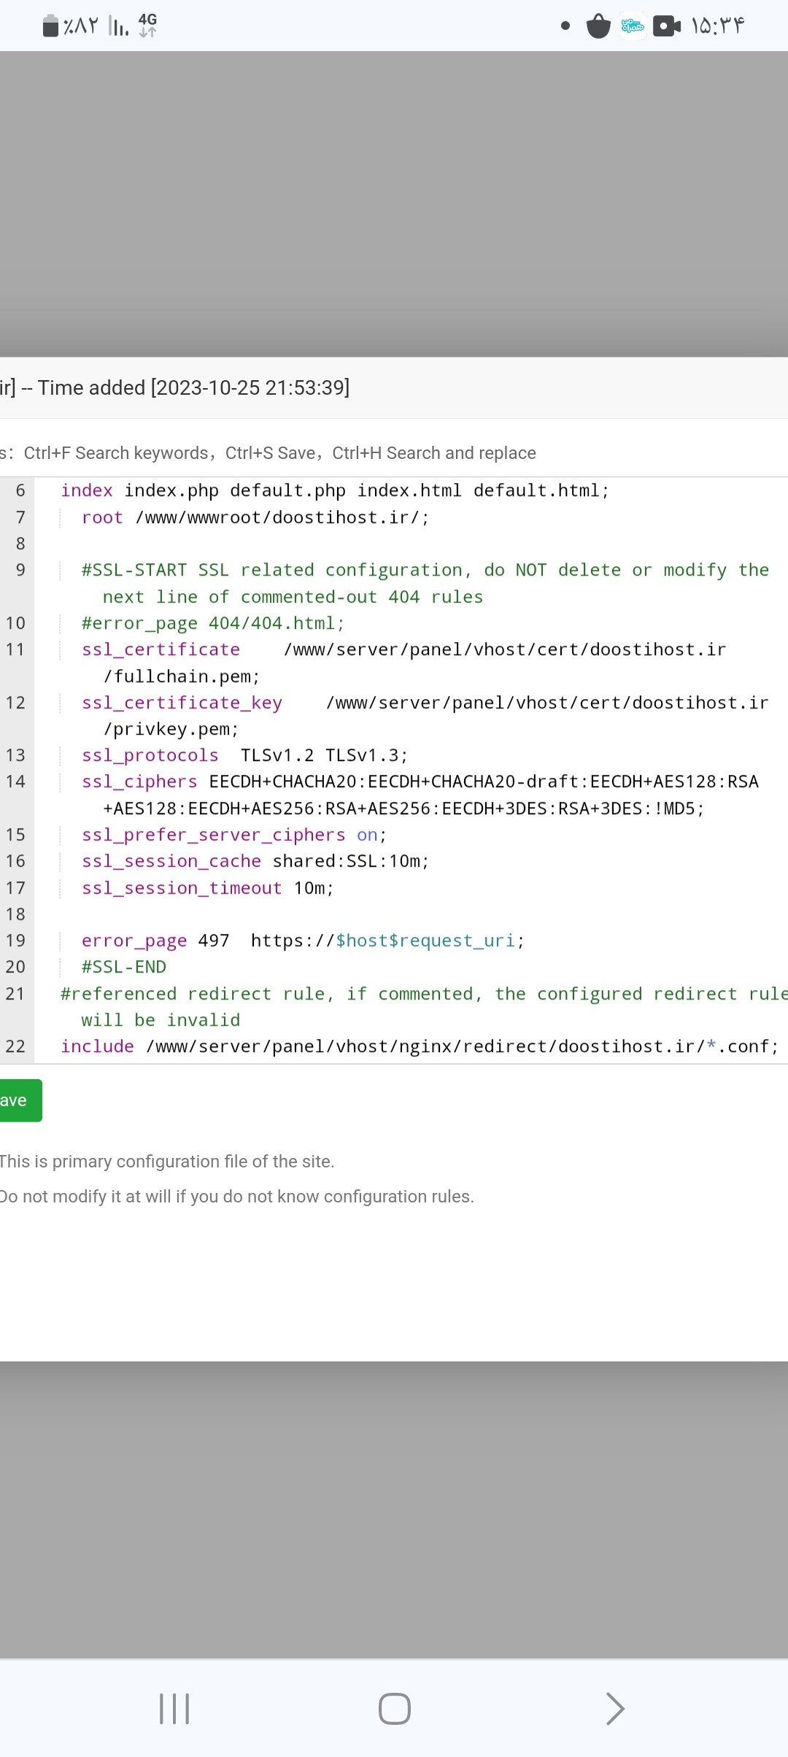Open recent apps with three-bar button

click(x=174, y=1709)
